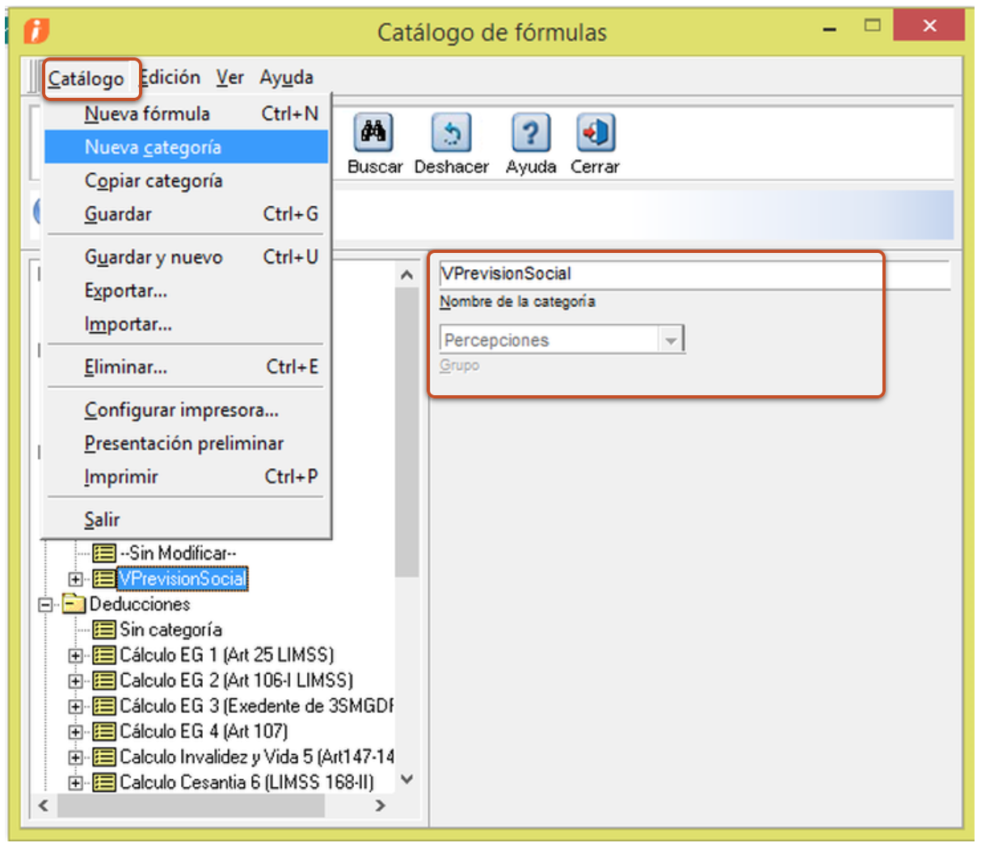The height and width of the screenshot is (847, 981).
Task: Choose Nueva categoría menu entry
Action: (187, 147)
